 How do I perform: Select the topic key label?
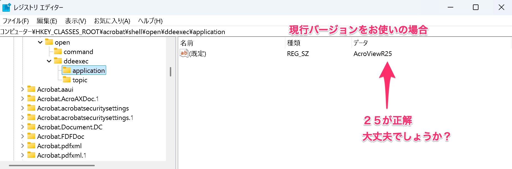(x=80, y=80)
